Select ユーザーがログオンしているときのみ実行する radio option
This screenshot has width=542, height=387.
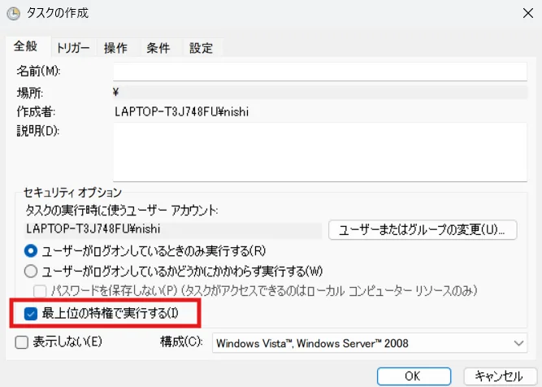(x=32, y=250)
